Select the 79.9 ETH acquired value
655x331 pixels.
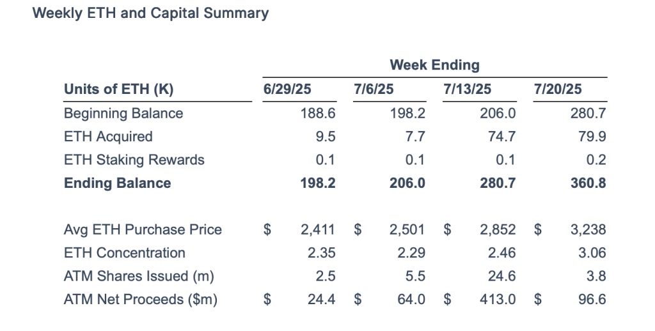tap(592, 137)
